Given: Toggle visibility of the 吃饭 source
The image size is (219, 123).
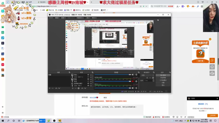Looking at the screenshot, I should (x=88, y=81).
